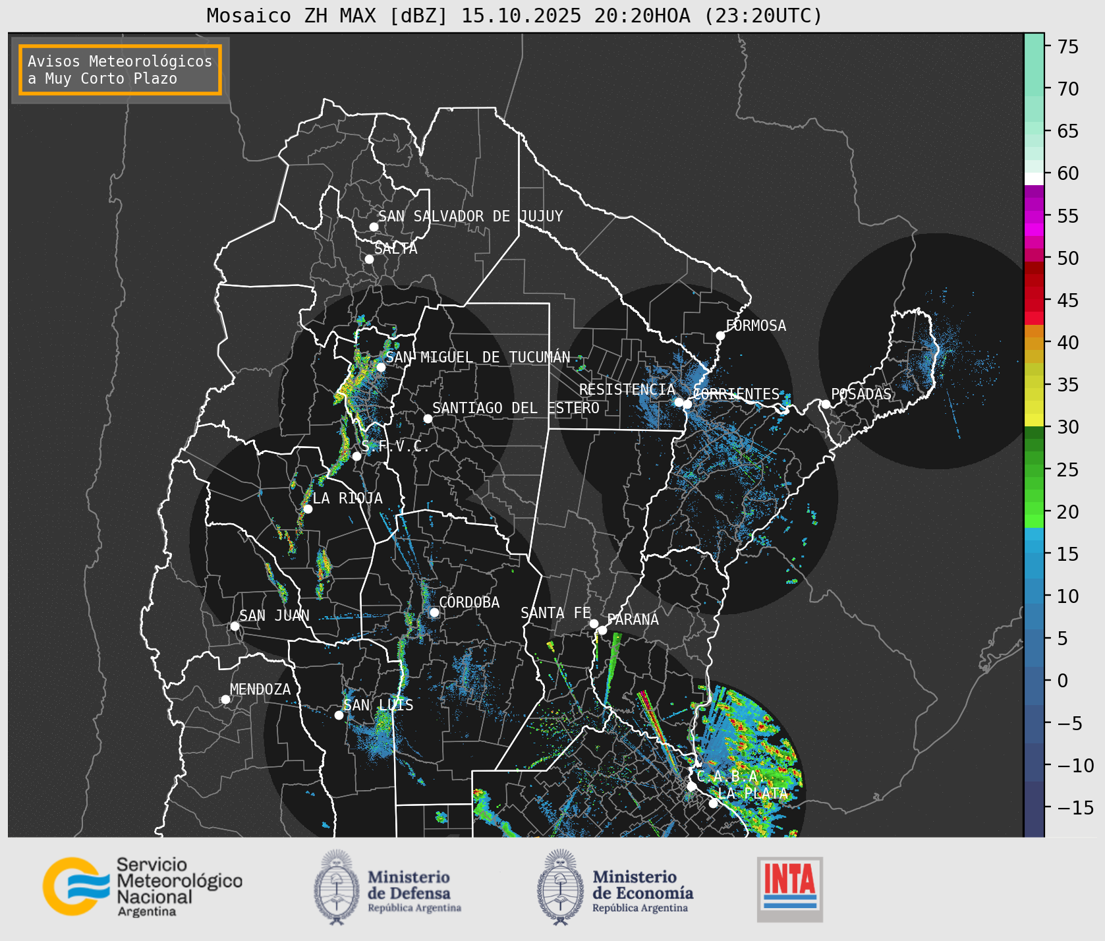Click the CÓRDOBA city label
1105x941 pixels.
pos(469,602)
